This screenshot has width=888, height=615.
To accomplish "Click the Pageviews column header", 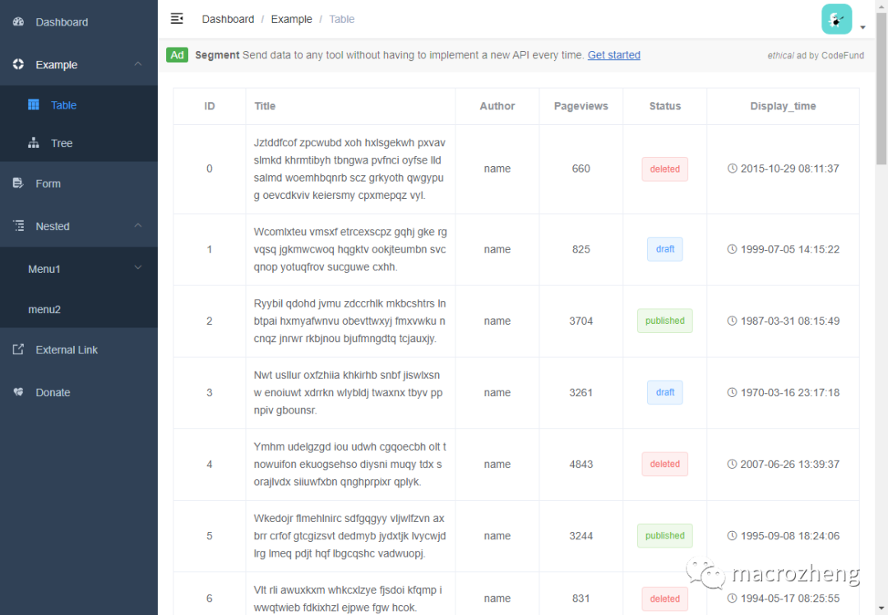I will coord(581,106).
